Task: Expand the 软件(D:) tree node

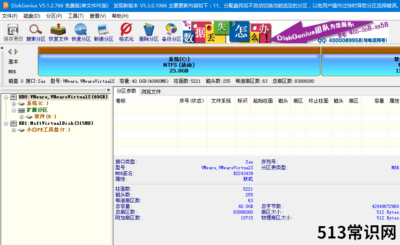Action: 22,117
